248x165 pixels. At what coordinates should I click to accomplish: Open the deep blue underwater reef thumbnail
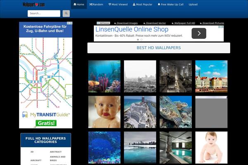pyautogui.click(x=105, y=148)
